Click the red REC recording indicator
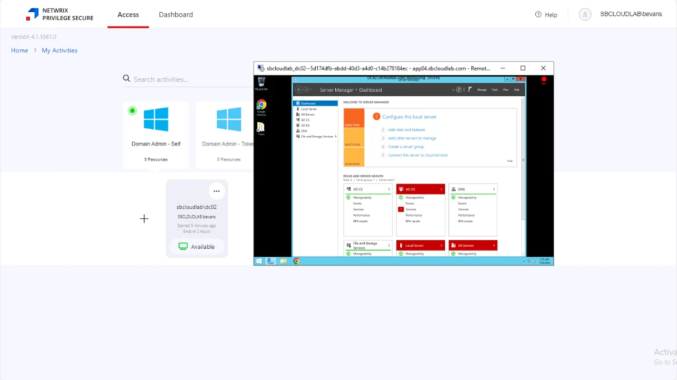This screenshot has height=380, width=677. pyautogui.click(x=544, y=81)
